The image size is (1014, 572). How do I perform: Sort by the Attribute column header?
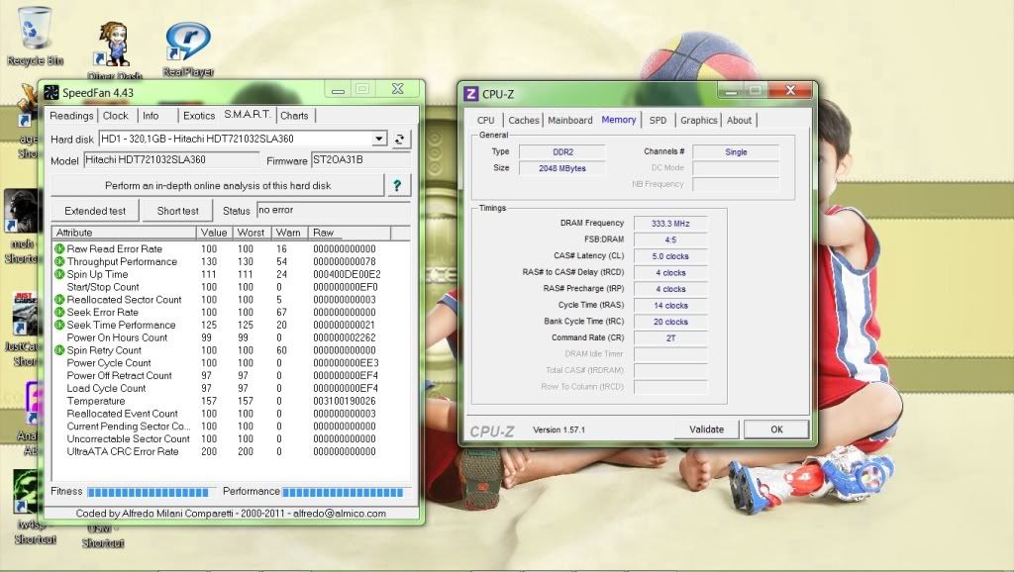click(x=124, y=233)
